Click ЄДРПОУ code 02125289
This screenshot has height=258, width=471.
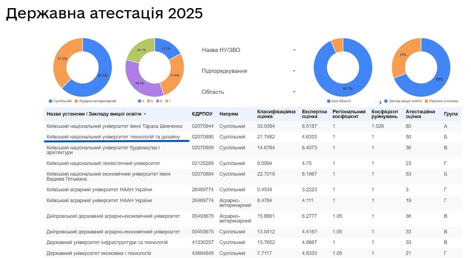(203, 163)
